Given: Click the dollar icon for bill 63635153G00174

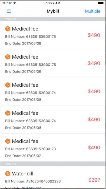Looking at the screenshot, I should click(x=8, y=113).
